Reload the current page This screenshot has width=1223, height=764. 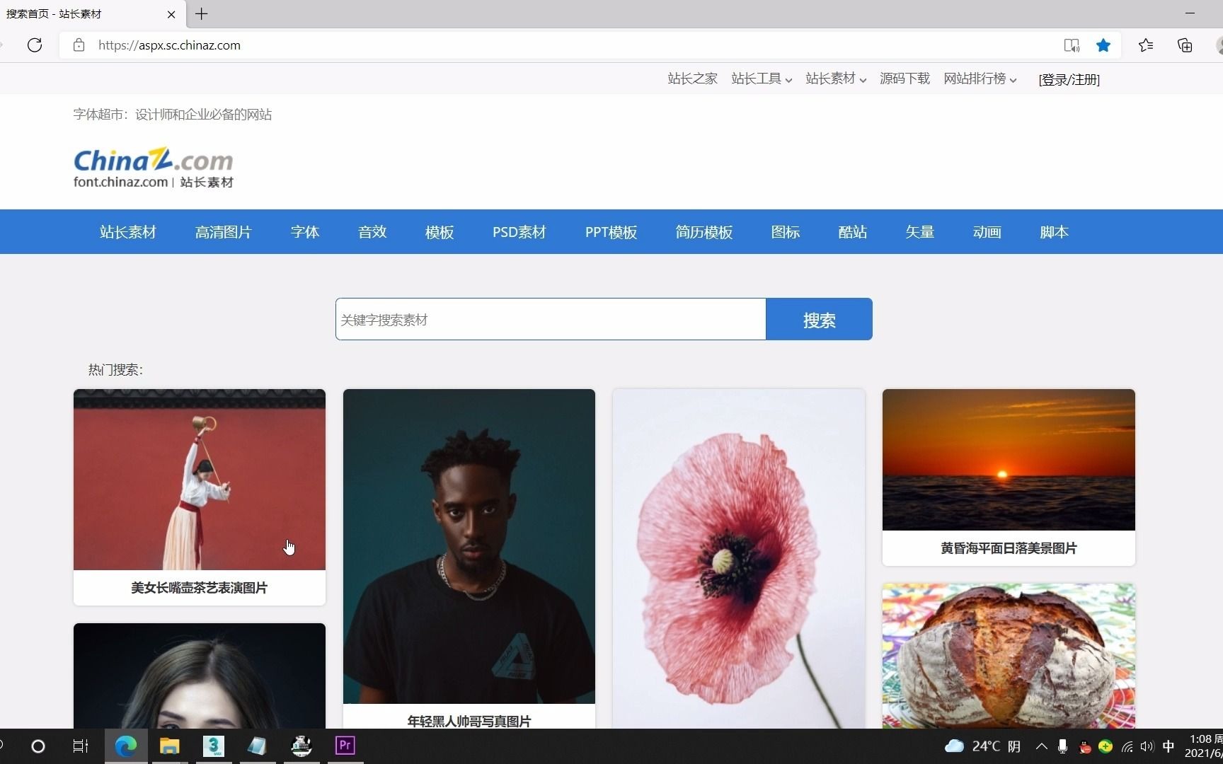[x=35, y=45]
